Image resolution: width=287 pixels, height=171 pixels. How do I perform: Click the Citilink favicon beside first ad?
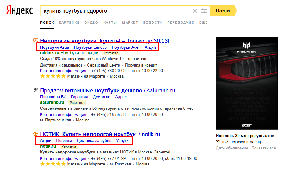[36, 40]
